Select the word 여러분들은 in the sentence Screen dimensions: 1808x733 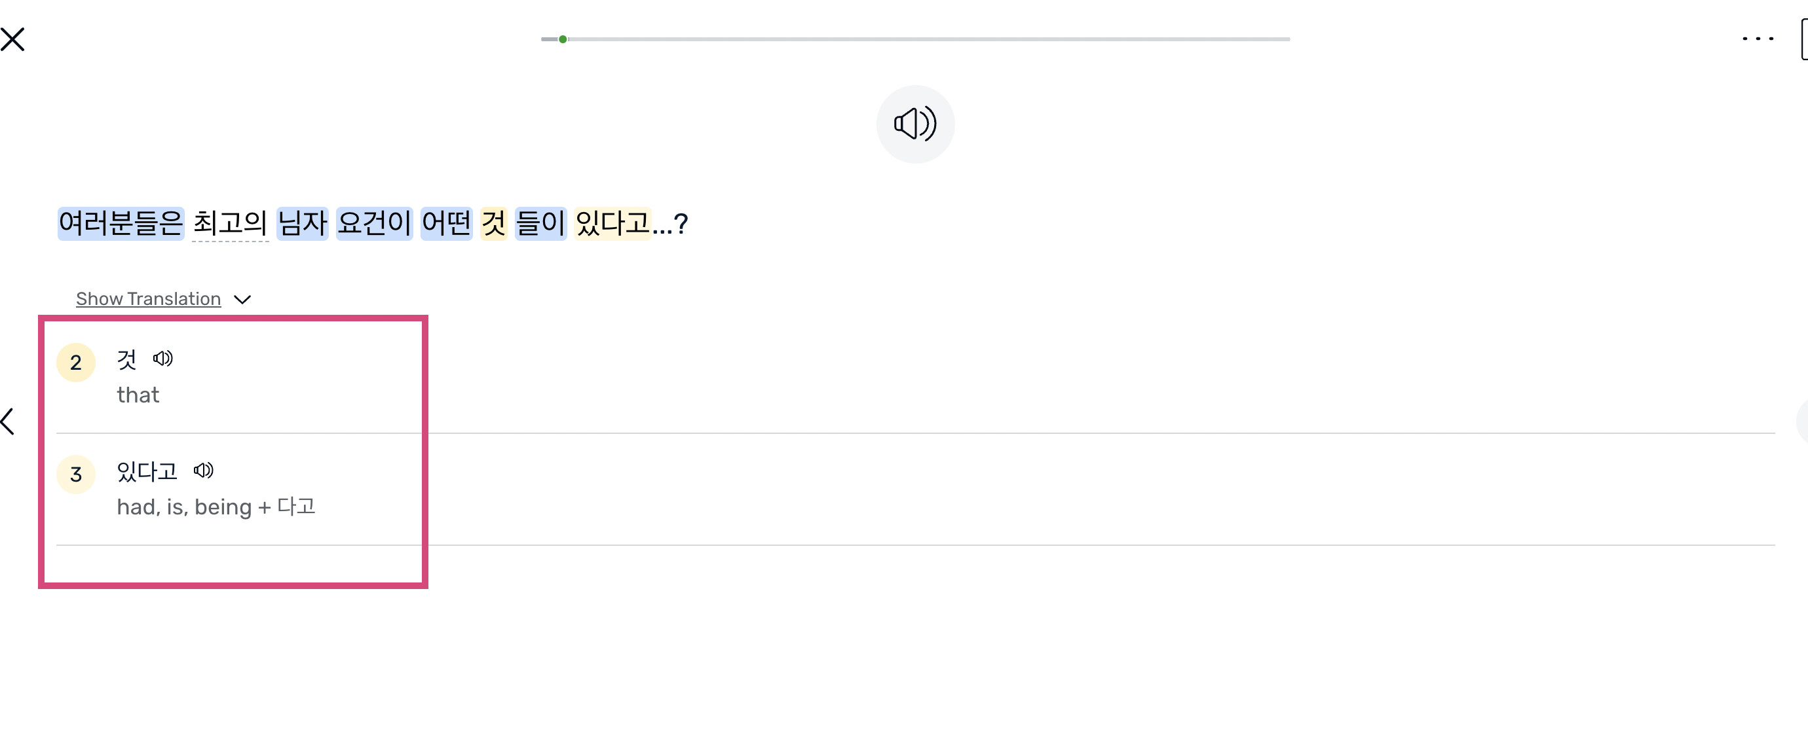(x=121, y=224)
